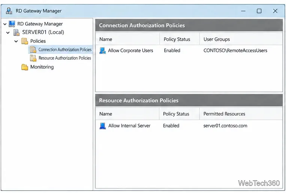Image resolution: width=286 pixels, height=193 pixels.
Task: Click the Monitoring folder icon
Action: [25, 67]
